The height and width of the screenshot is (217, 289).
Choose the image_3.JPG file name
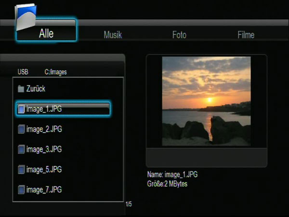tap(44, 149)
